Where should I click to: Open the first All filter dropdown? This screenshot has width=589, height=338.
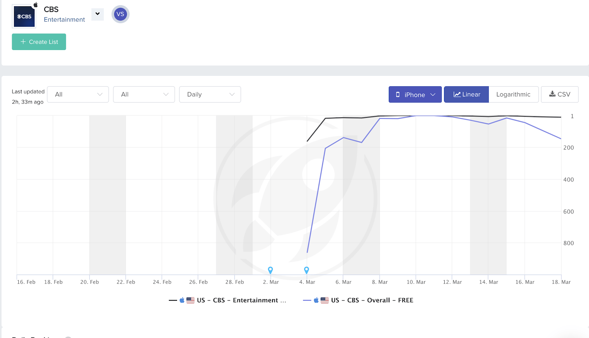(x=78, y=95)
